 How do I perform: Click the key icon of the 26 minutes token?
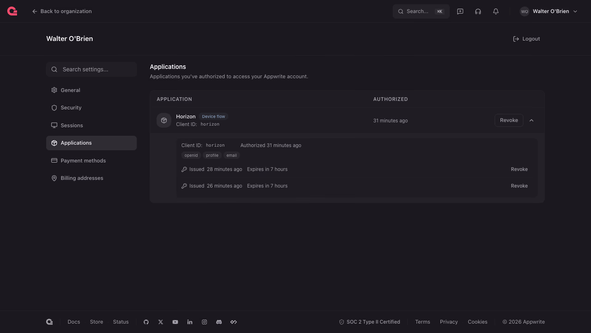coord(184,186)
